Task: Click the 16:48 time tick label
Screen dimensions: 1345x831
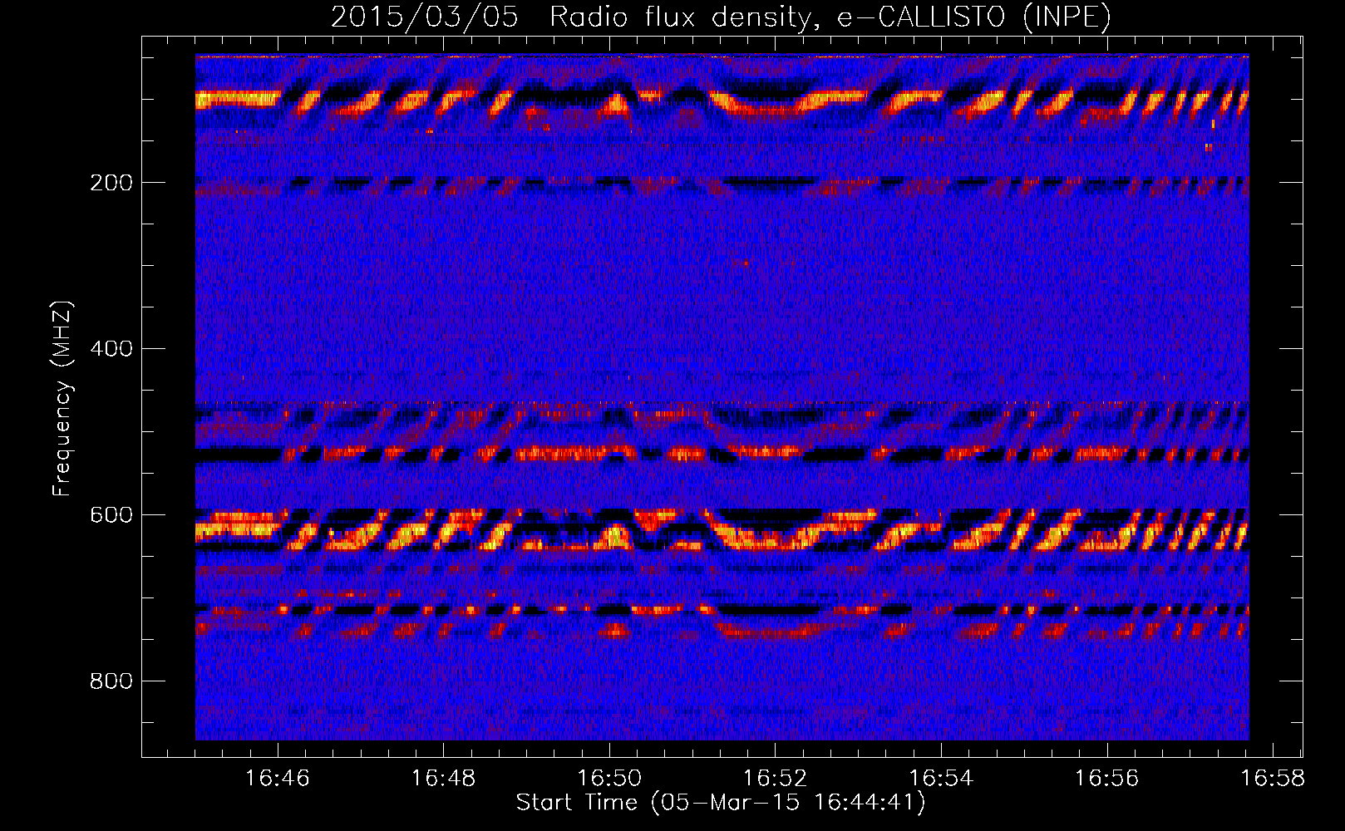Action: 443,779
